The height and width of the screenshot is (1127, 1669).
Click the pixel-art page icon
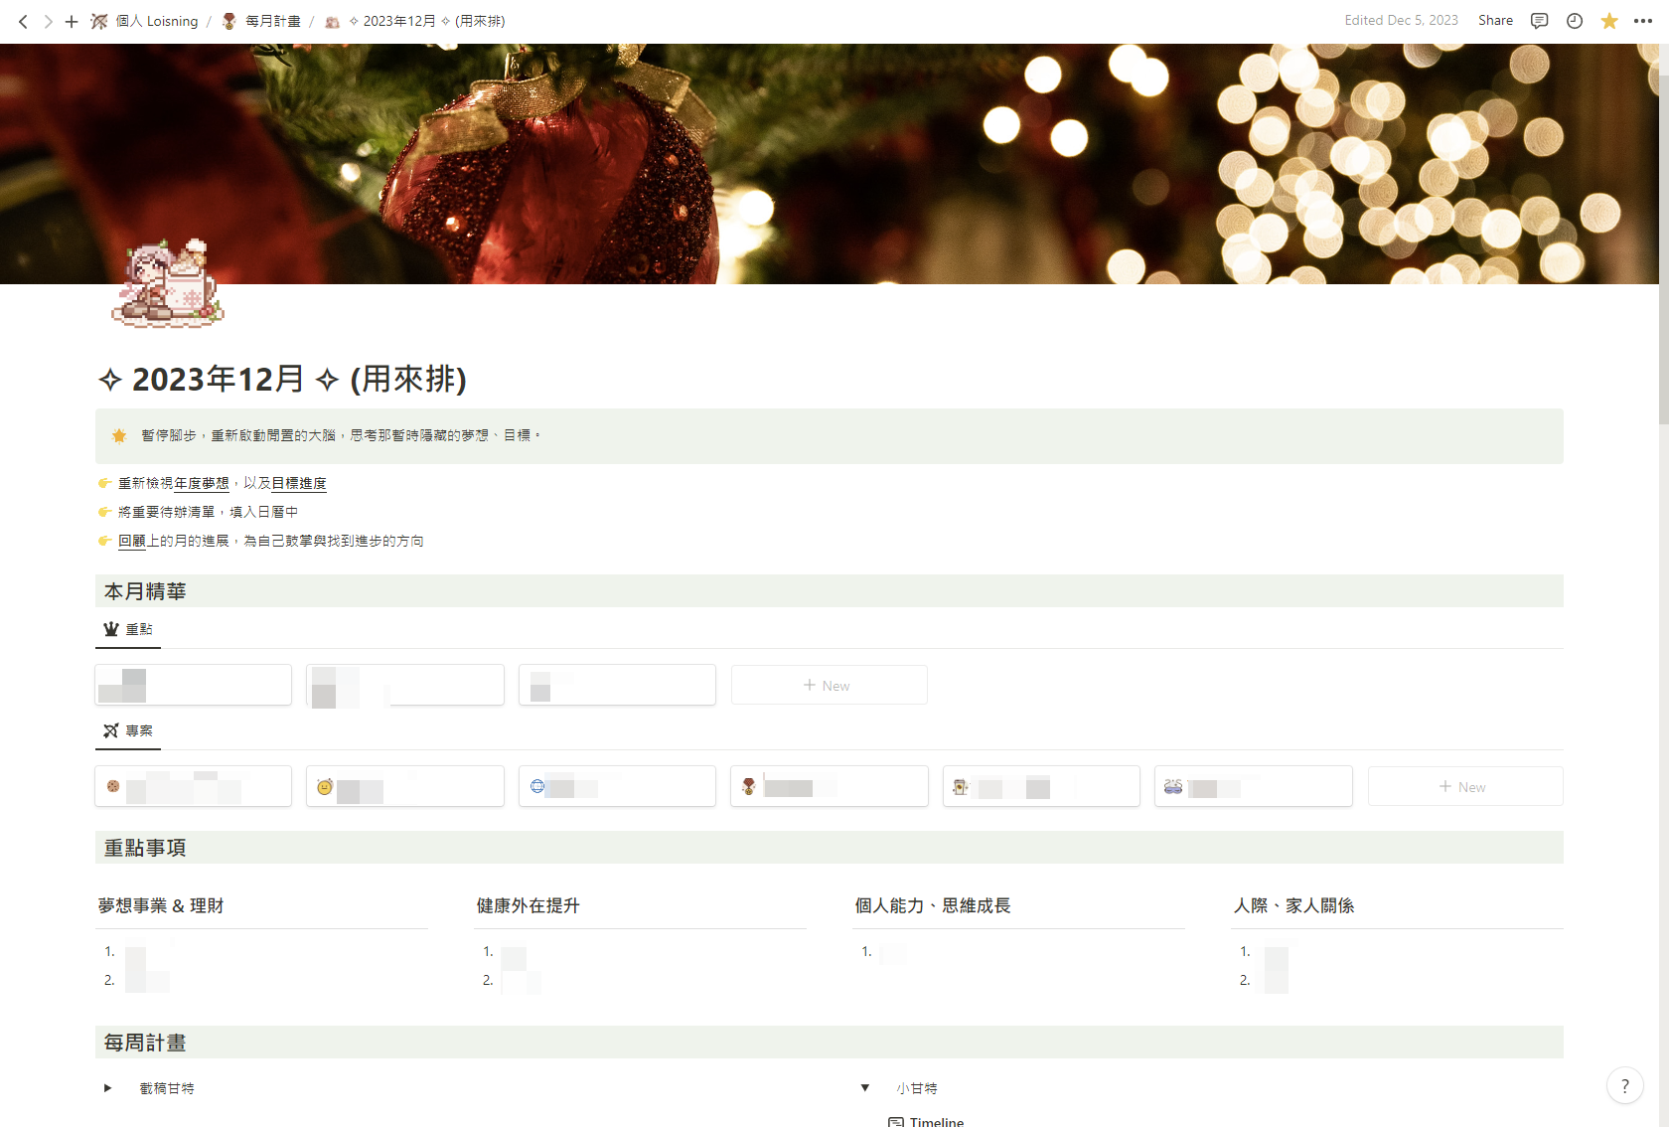click(168, 283)
